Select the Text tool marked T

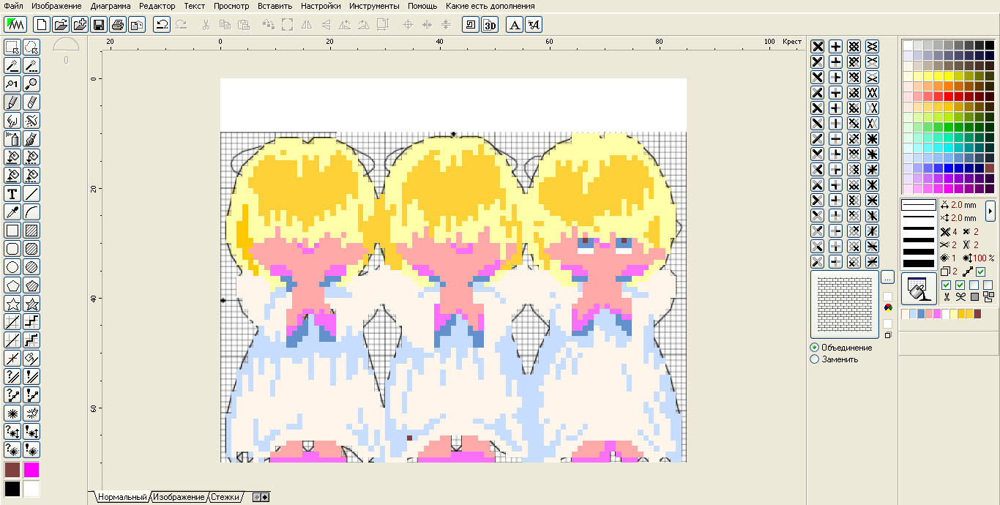point(12,194)
